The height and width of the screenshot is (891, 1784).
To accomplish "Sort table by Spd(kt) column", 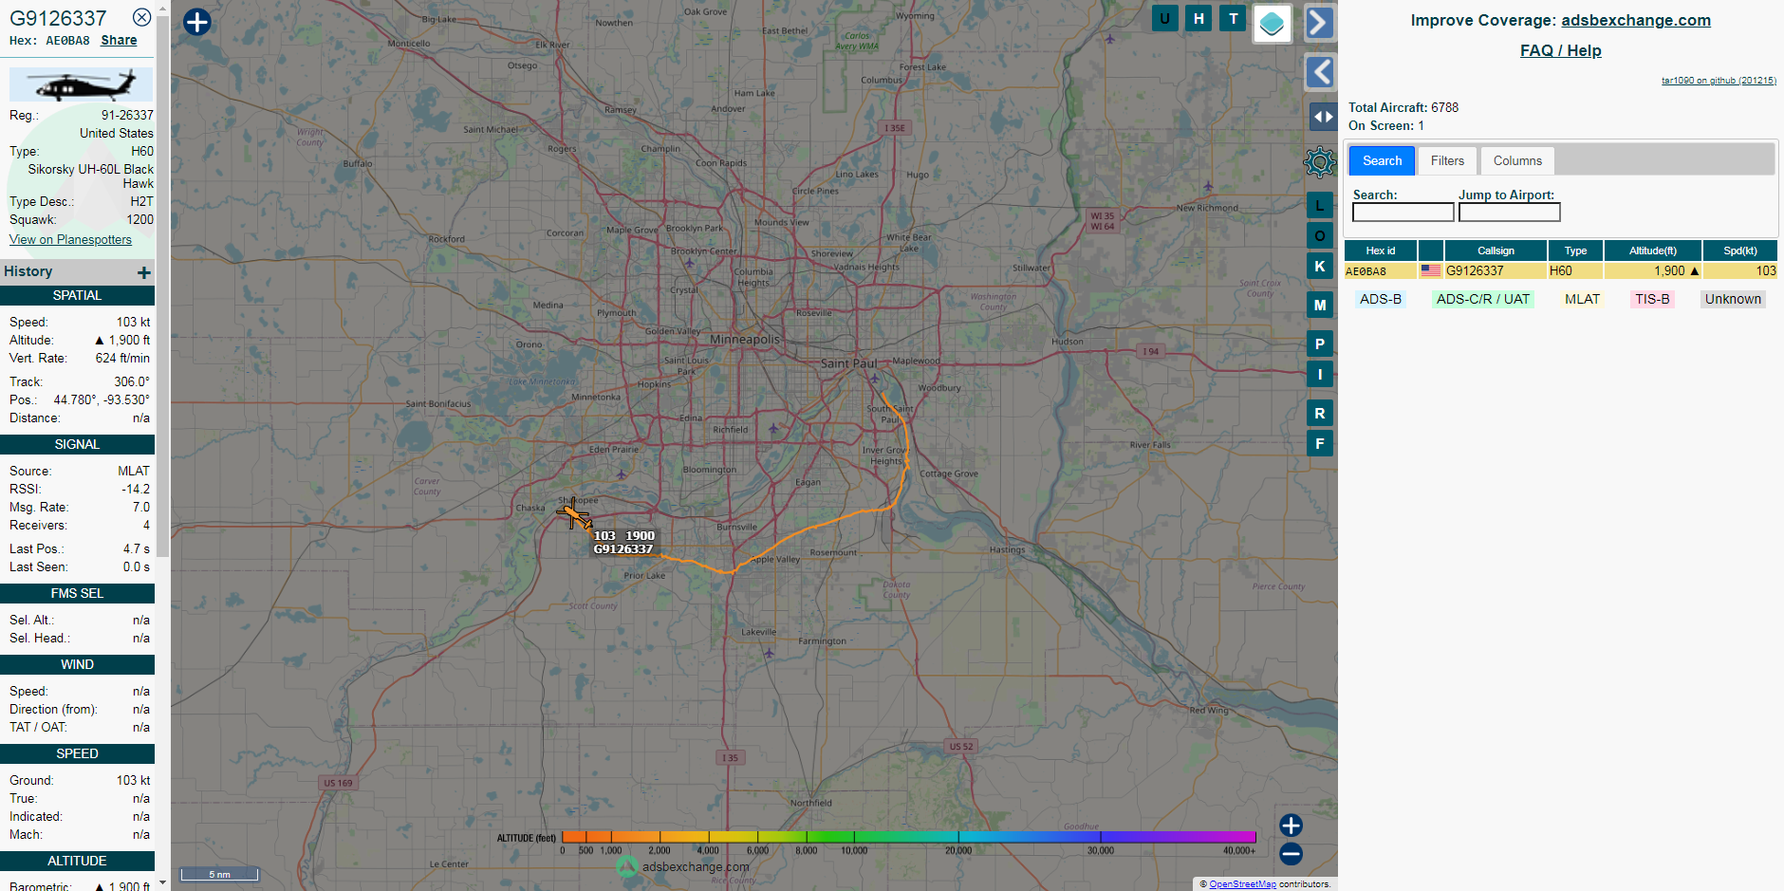I will click(1739, 251).
